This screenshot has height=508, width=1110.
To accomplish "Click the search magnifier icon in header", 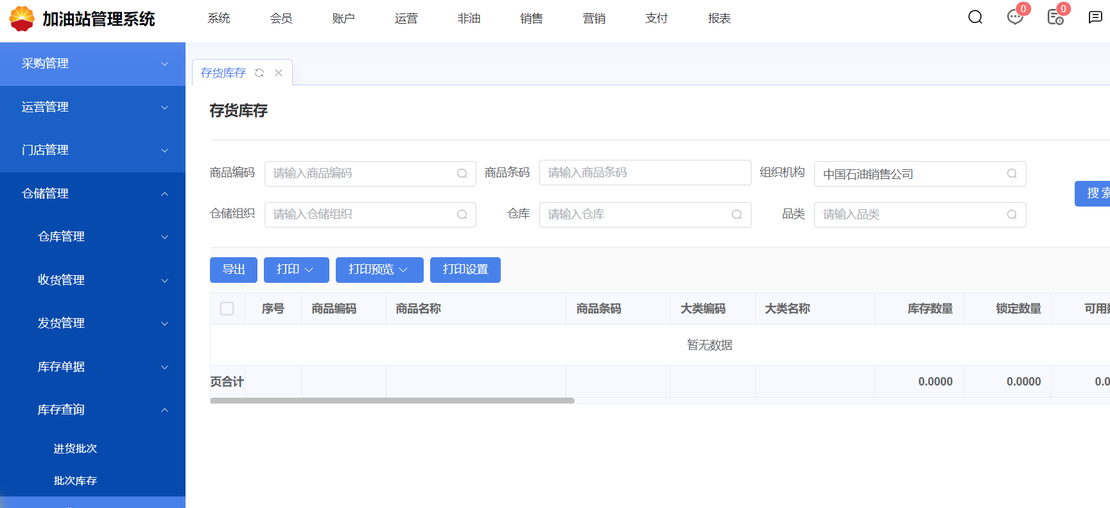I will point(975,17).
